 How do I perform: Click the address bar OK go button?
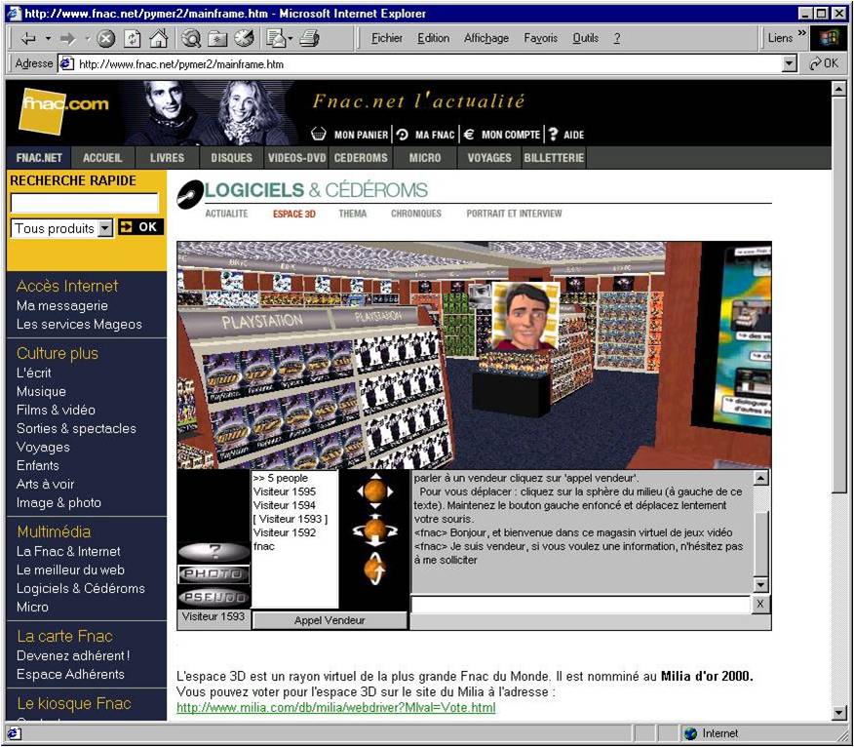point(825,63)
